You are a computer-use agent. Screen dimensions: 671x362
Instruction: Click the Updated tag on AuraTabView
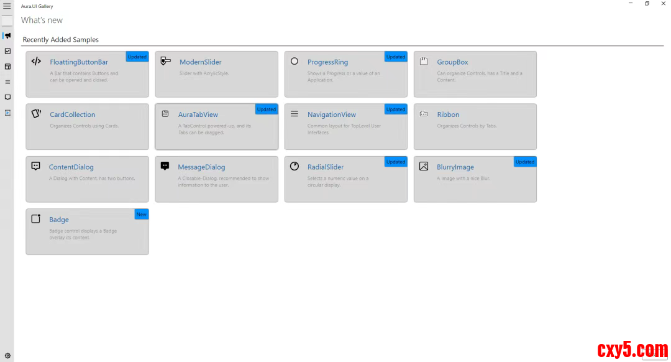(x=266, y=109)
